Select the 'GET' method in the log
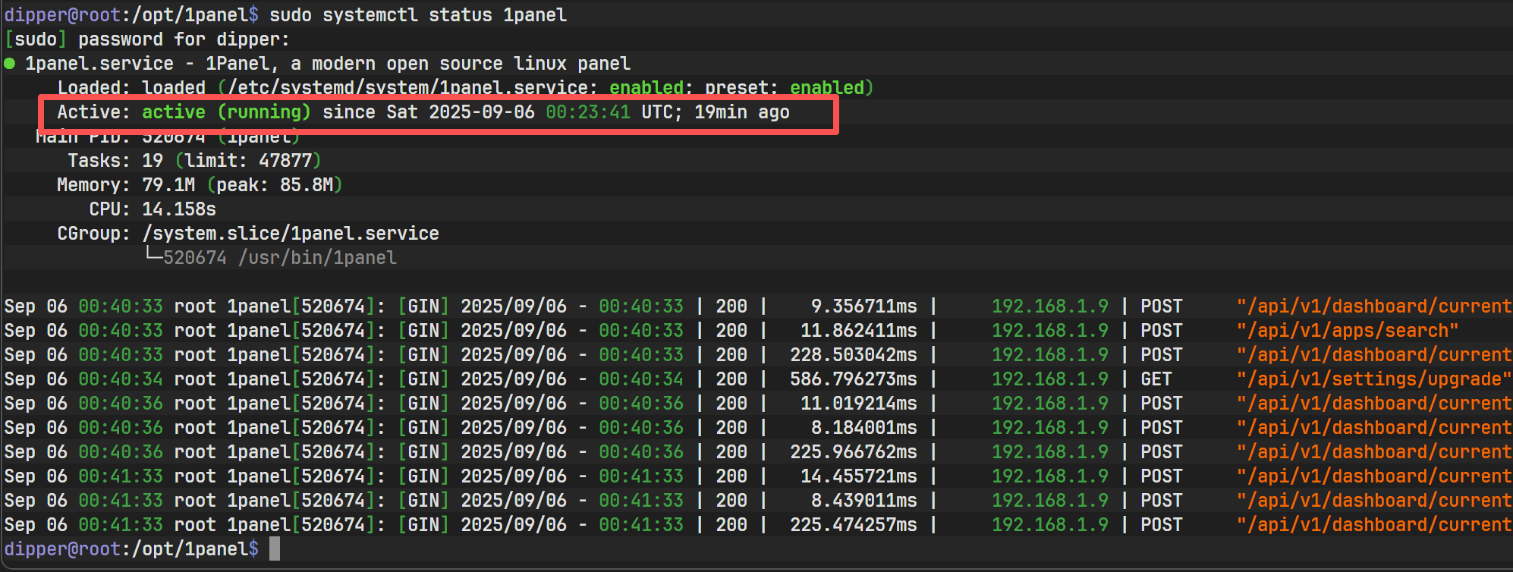The width and height of the screenshot is (1513, 572). point(1156,379)
